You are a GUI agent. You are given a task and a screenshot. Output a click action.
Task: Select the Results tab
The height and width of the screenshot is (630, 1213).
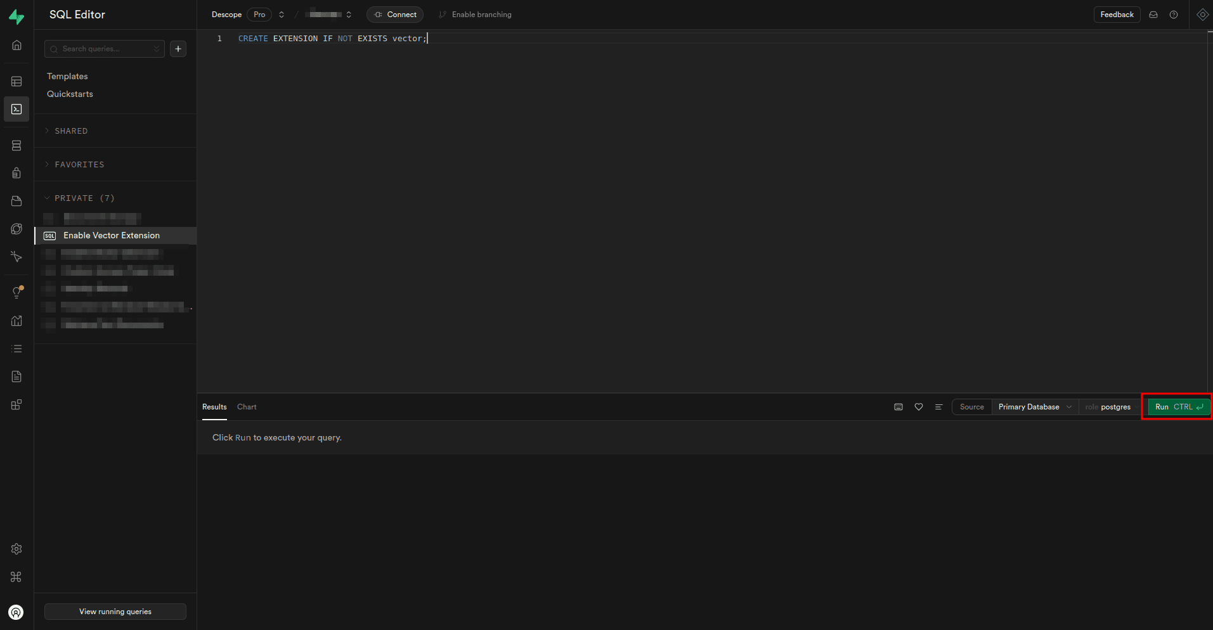(214, 407)
